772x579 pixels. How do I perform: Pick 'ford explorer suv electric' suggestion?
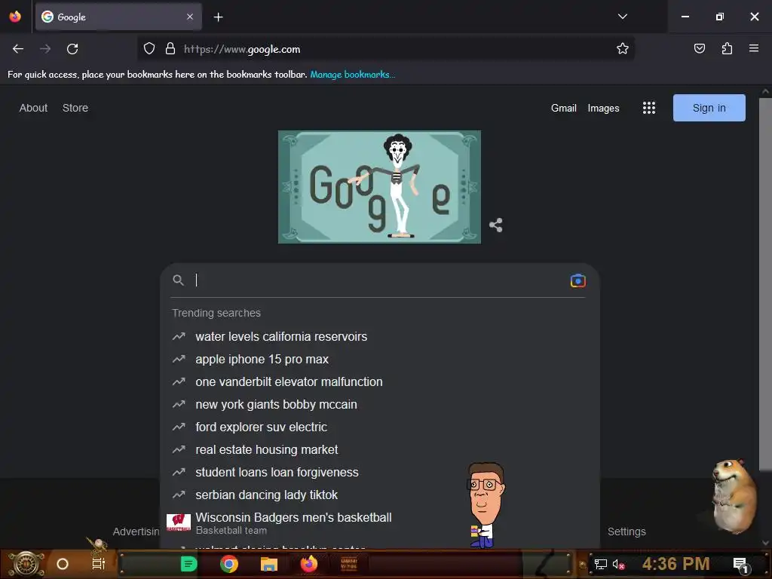coord(379,427)
